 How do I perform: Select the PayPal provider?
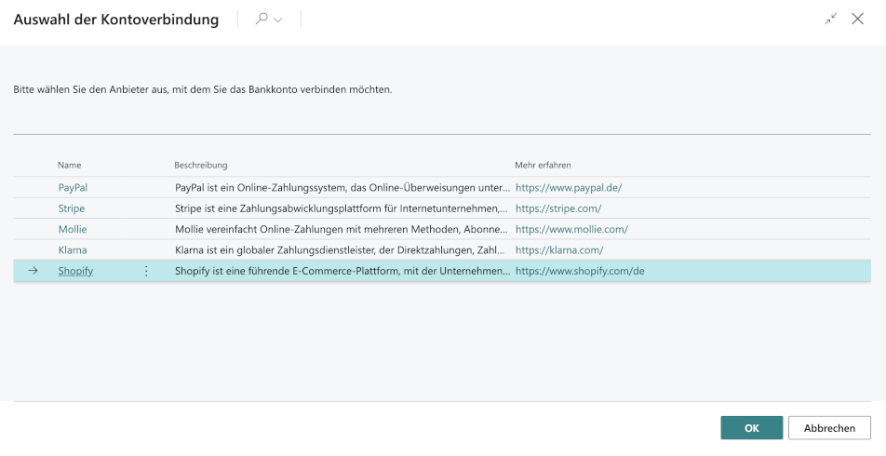[73, 187]
